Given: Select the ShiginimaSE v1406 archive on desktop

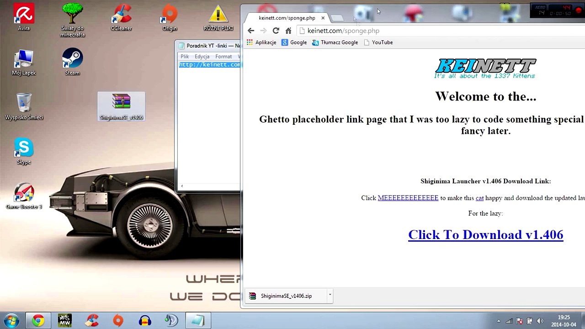Looking at the screenshot, I should pos(121,106).
